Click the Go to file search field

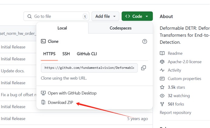coord(56,16)
